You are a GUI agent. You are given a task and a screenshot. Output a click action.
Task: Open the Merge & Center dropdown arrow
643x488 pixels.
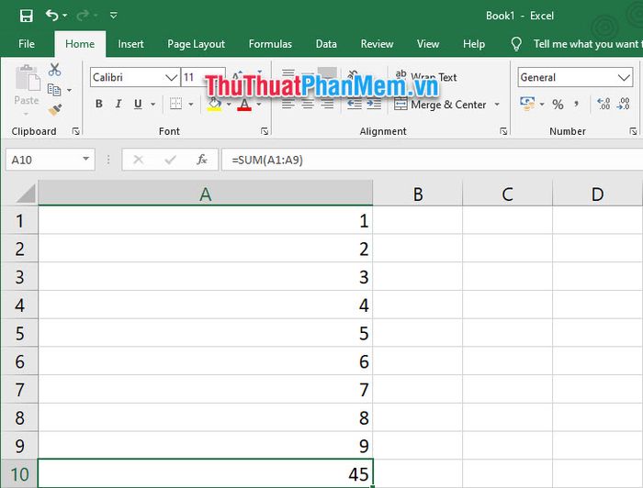497,105
